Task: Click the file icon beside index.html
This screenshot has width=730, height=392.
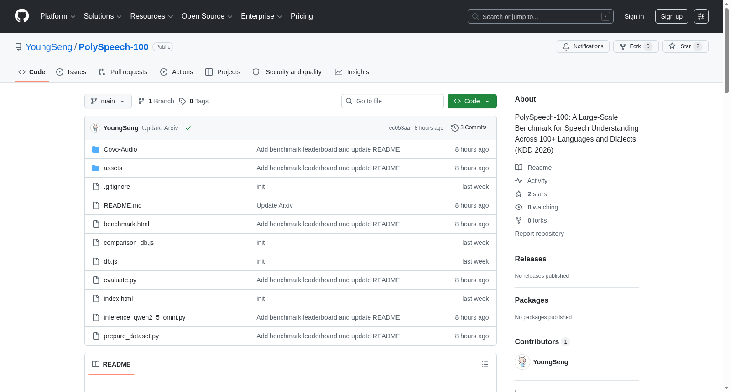Action: point(96,299)
